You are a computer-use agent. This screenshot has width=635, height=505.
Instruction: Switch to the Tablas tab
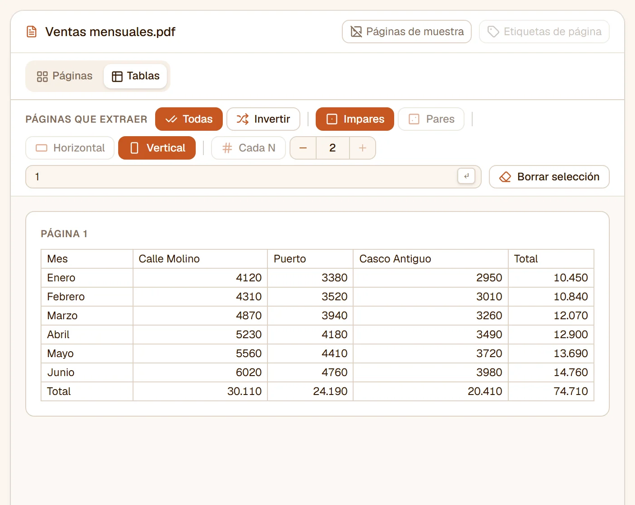coord(135,76)
